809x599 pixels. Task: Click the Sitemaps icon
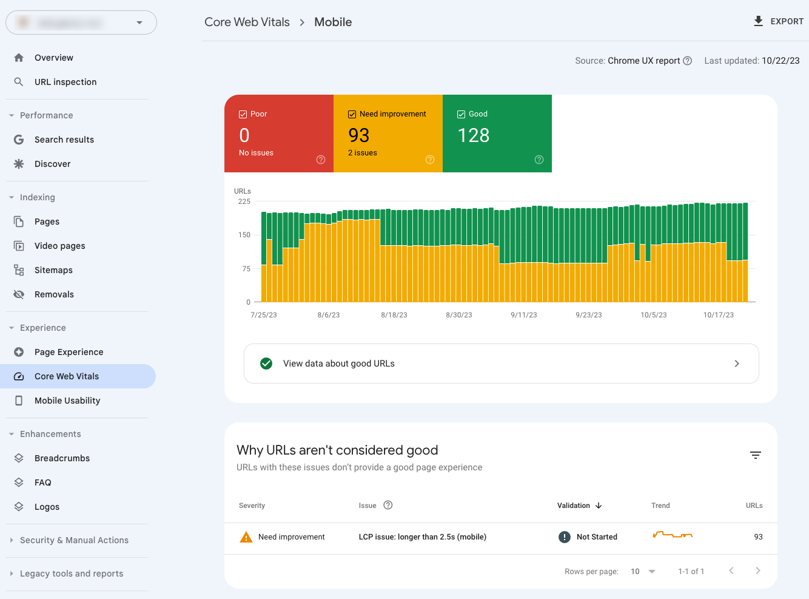(19, 270)
